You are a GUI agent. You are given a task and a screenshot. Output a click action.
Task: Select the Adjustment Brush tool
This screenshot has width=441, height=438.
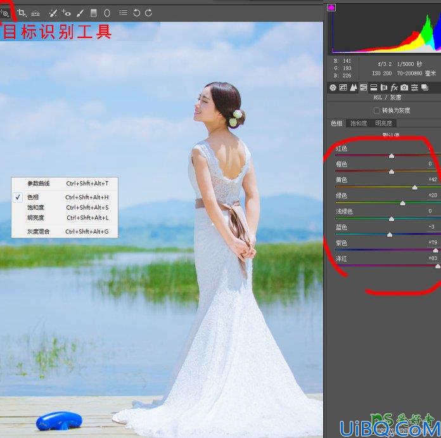point(80,13)
